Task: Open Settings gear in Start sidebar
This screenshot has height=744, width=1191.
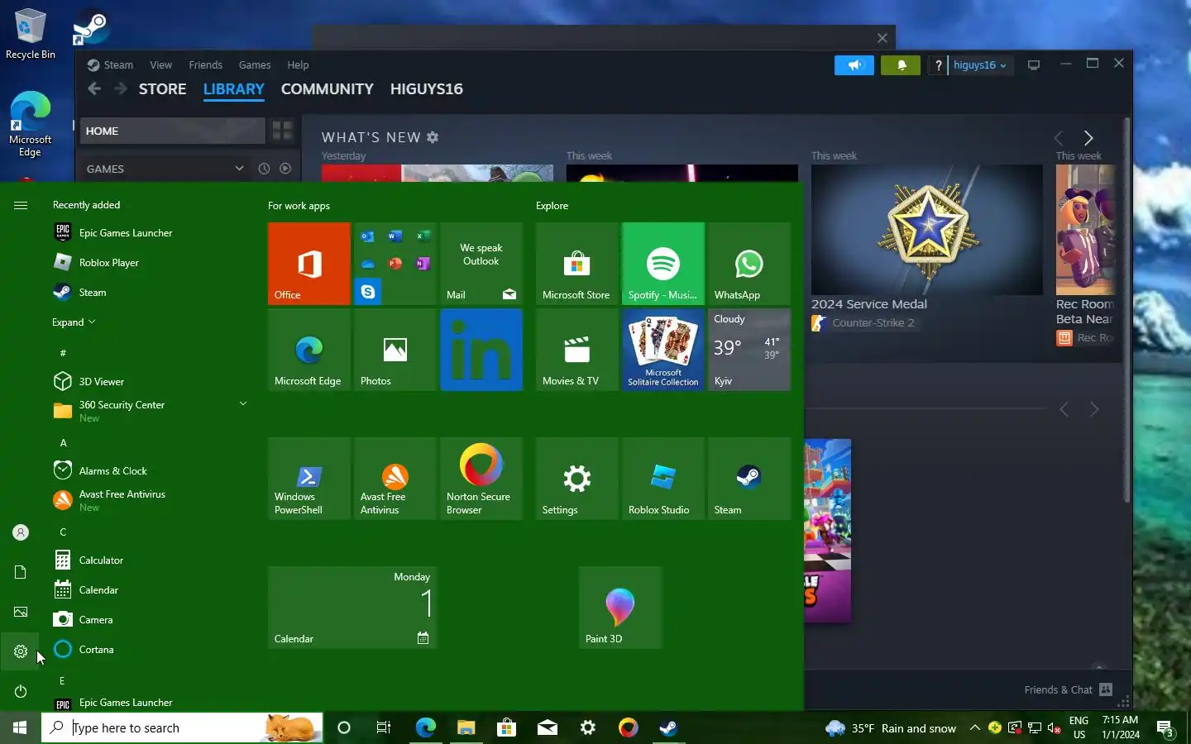Action: coord(21,651)
